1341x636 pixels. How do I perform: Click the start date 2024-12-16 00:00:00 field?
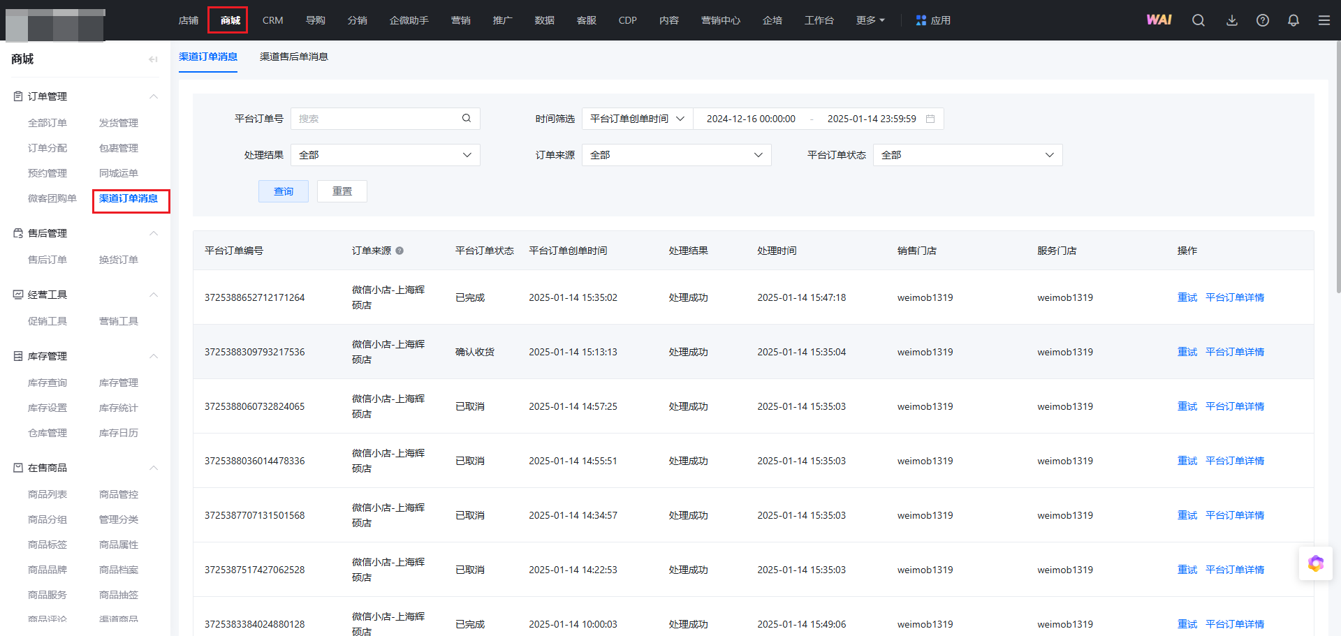pos(751,119)
